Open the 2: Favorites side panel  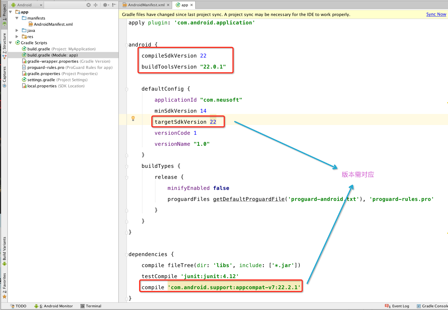pos(4,286)
